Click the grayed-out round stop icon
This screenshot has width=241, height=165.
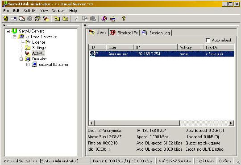point(29,19)
